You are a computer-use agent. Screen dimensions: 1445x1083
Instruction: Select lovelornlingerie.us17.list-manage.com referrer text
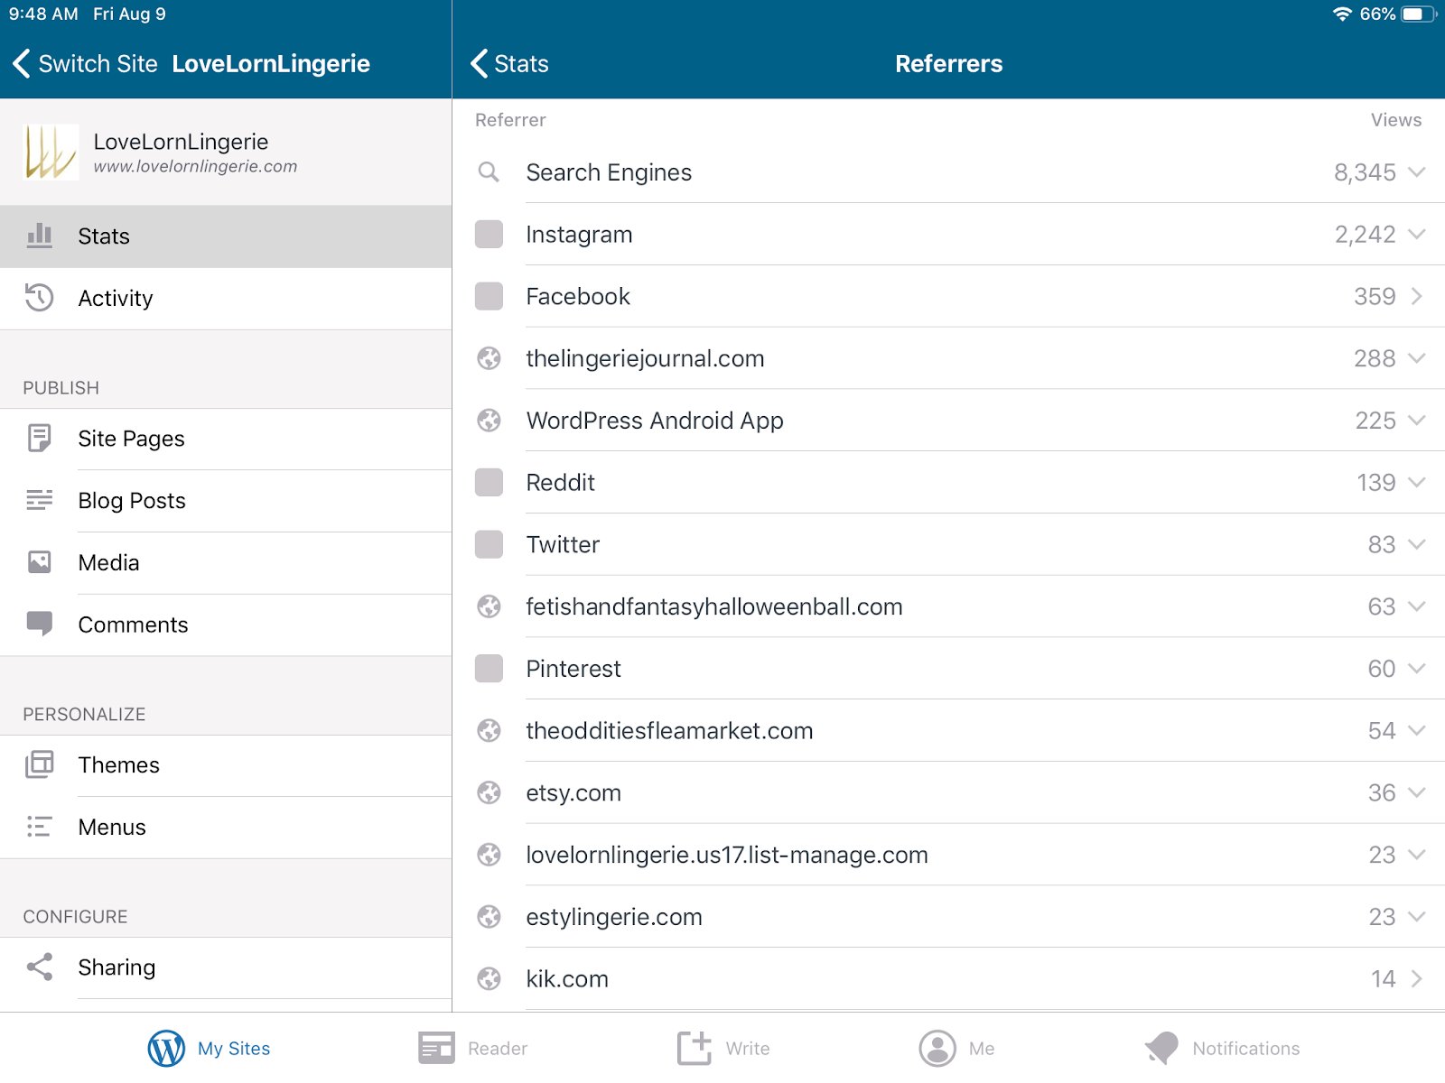pyautogui.click(x=727, y=855)
